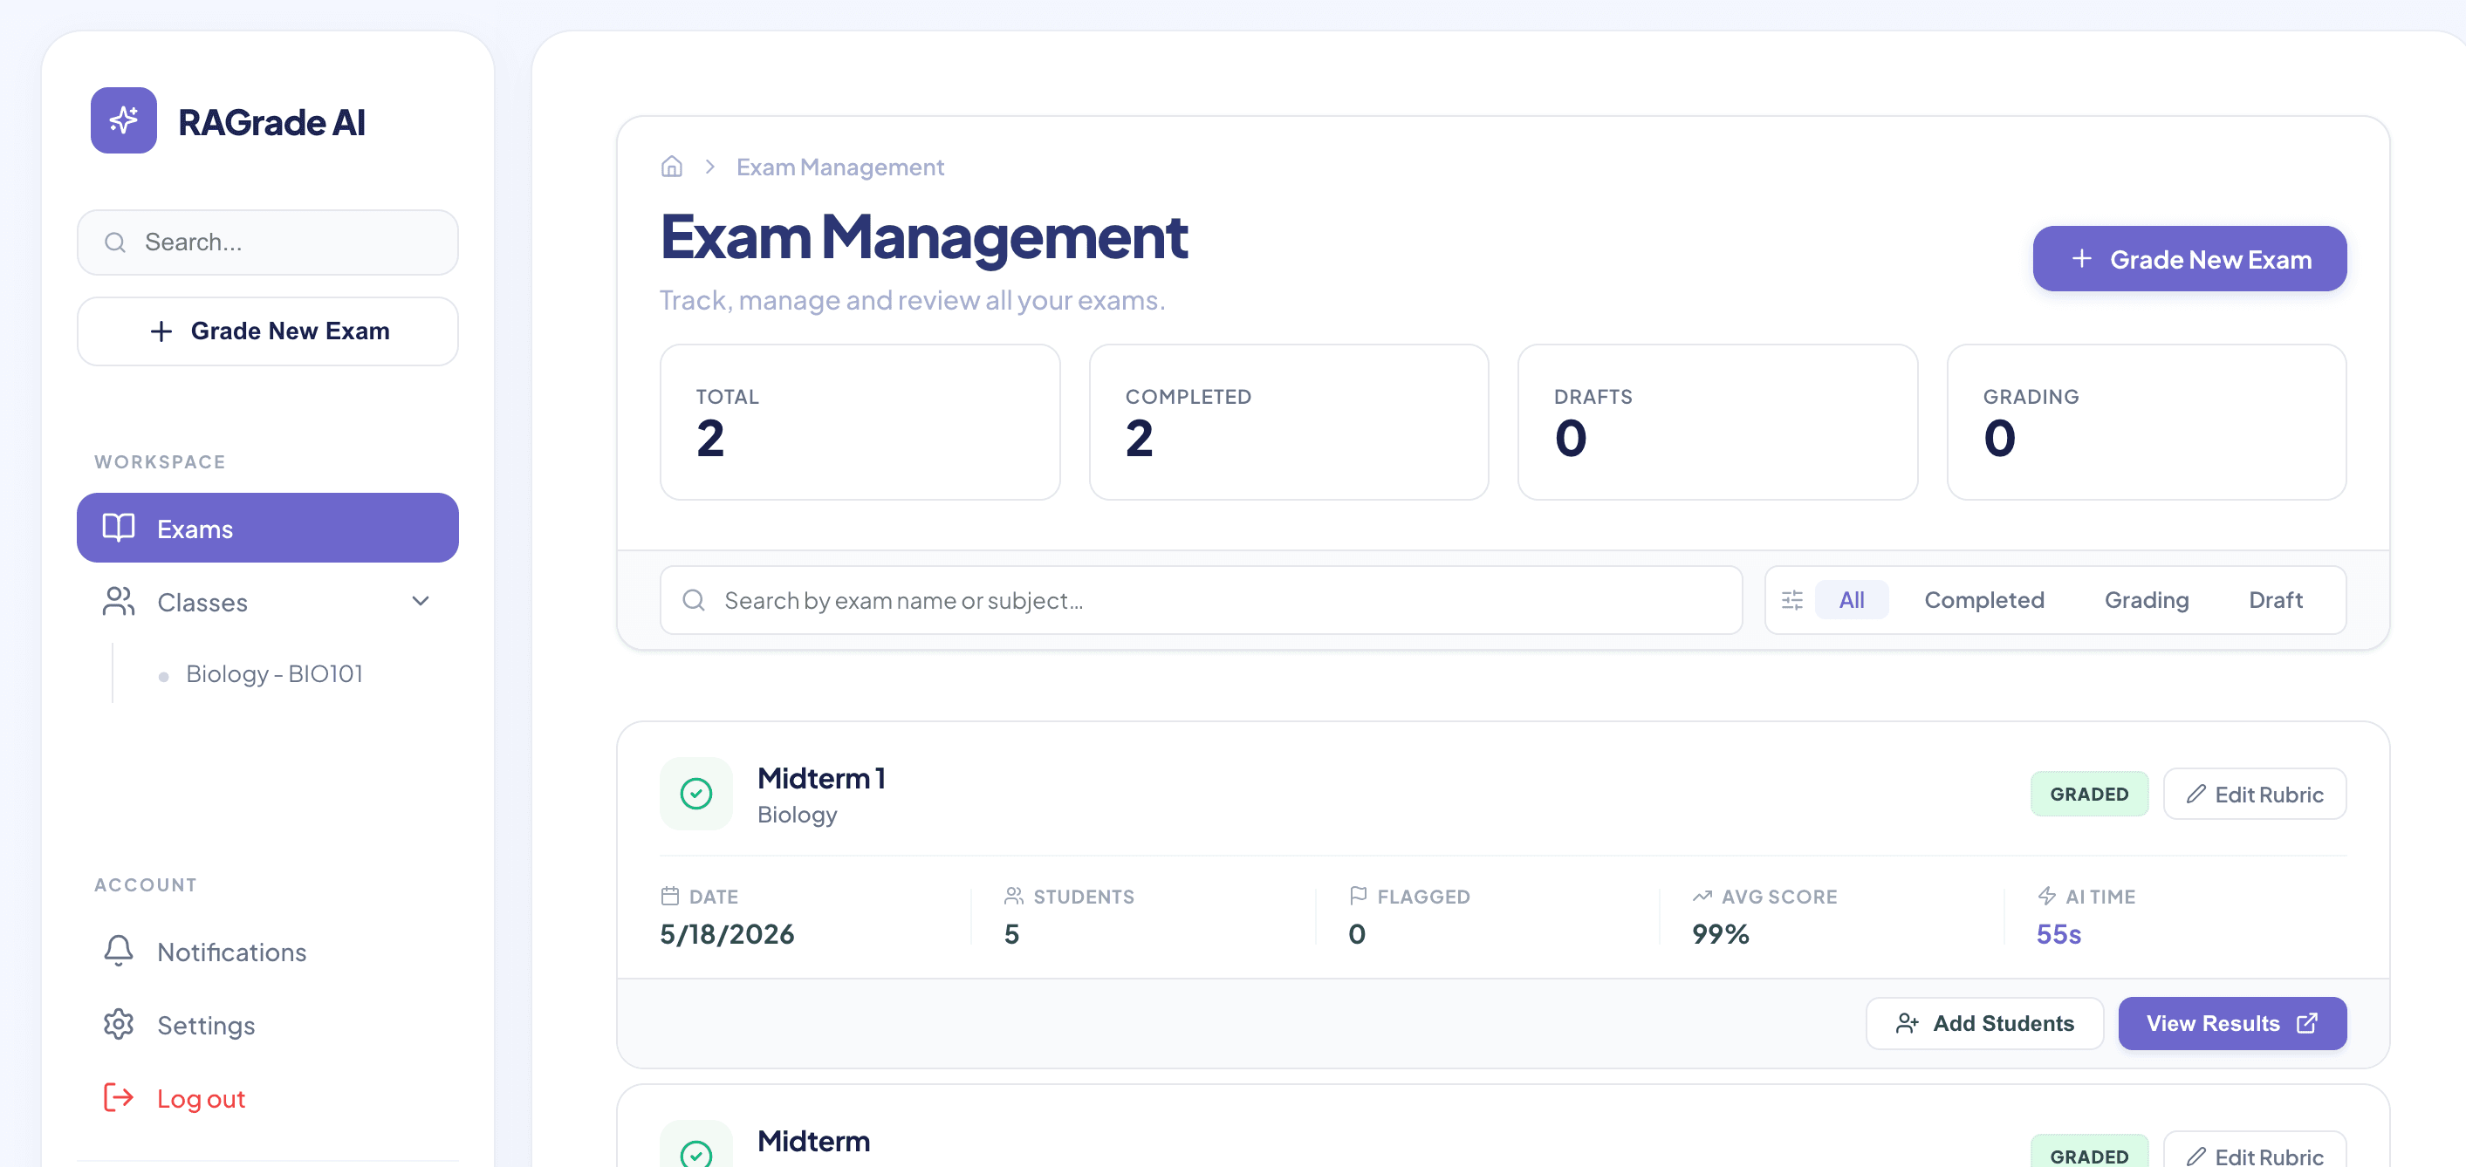Click Log out

(x=267, y=1097)
